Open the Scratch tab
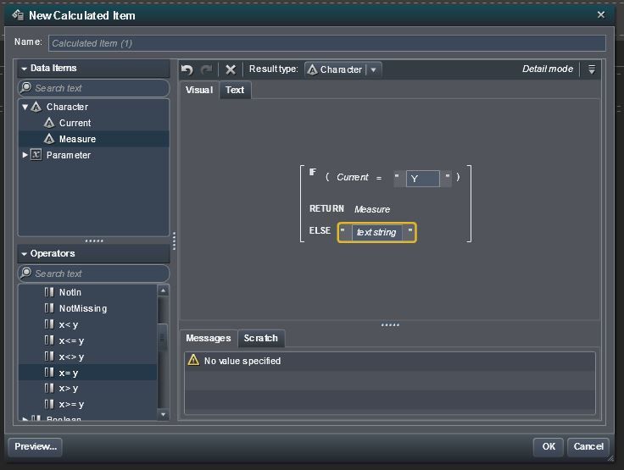 [260, 338]
